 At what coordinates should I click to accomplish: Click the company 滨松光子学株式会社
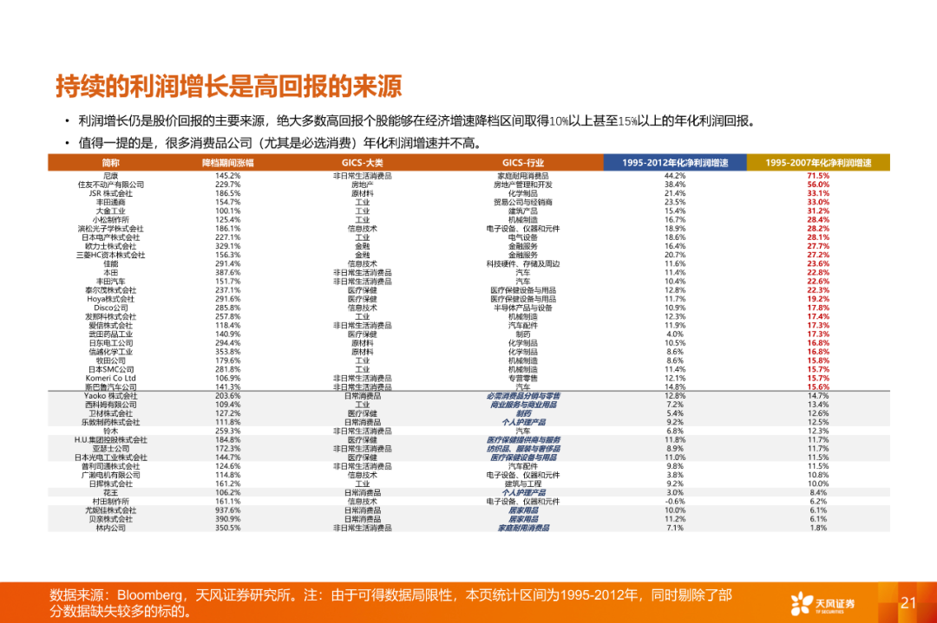coord(110,229)
